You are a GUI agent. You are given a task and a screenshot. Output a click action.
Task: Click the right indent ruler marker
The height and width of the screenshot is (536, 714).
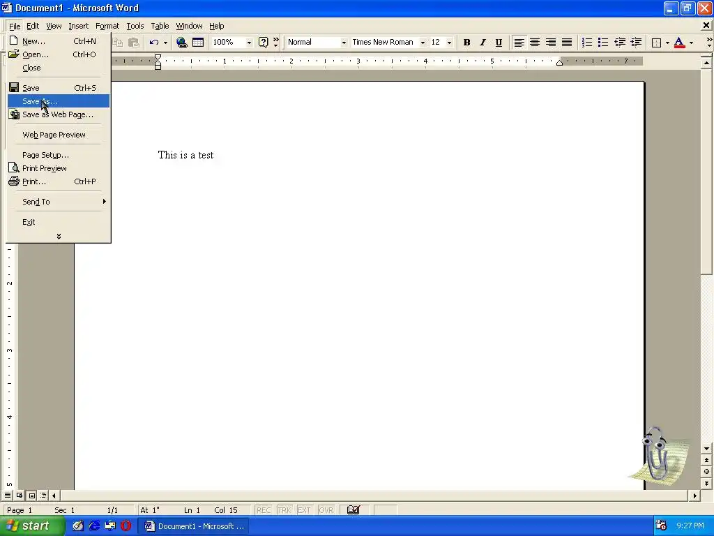click(560, 63)
